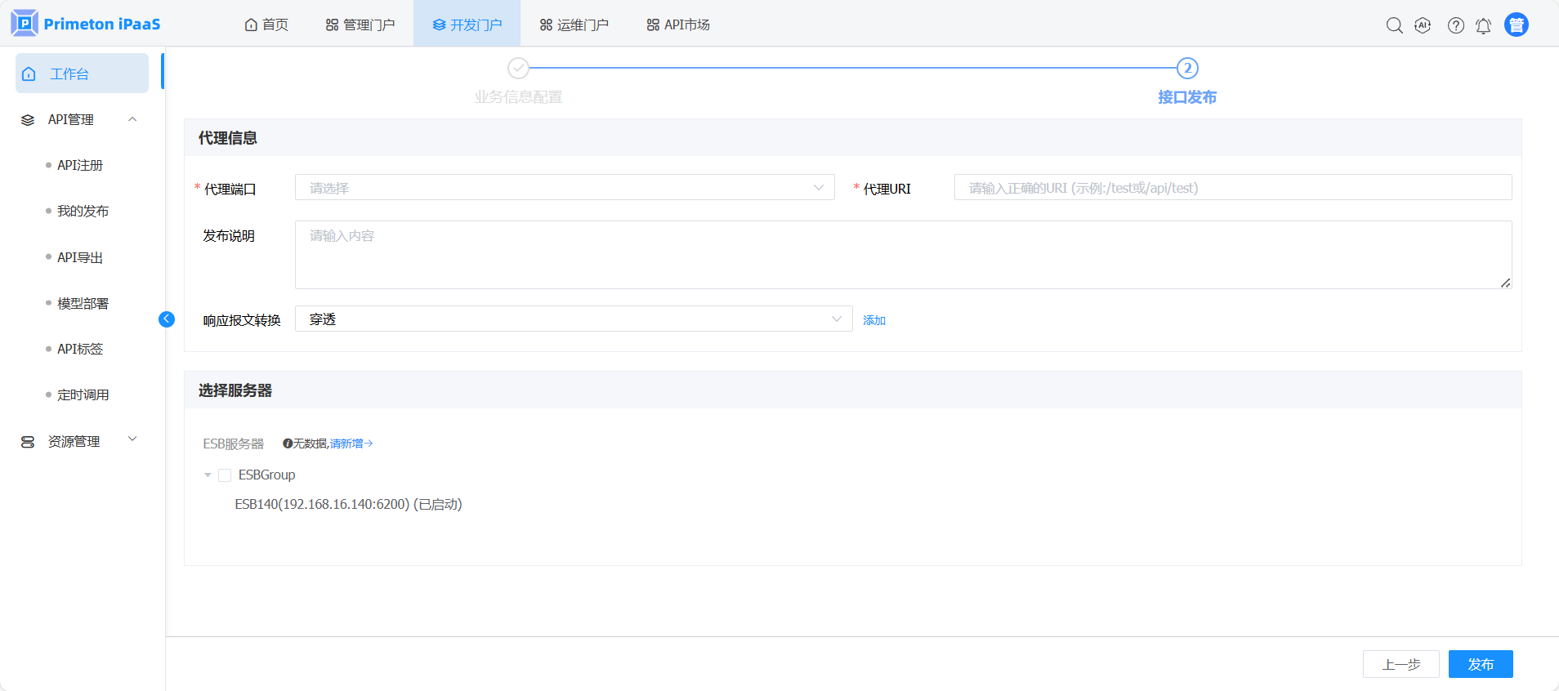
Task: Click the user avatar icon
Action: (x=1516, y=25)
